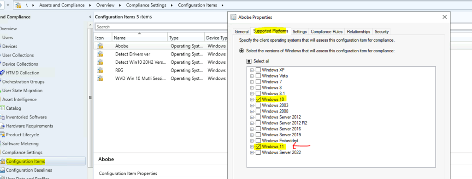Select the Windows versions radio button

242,51
